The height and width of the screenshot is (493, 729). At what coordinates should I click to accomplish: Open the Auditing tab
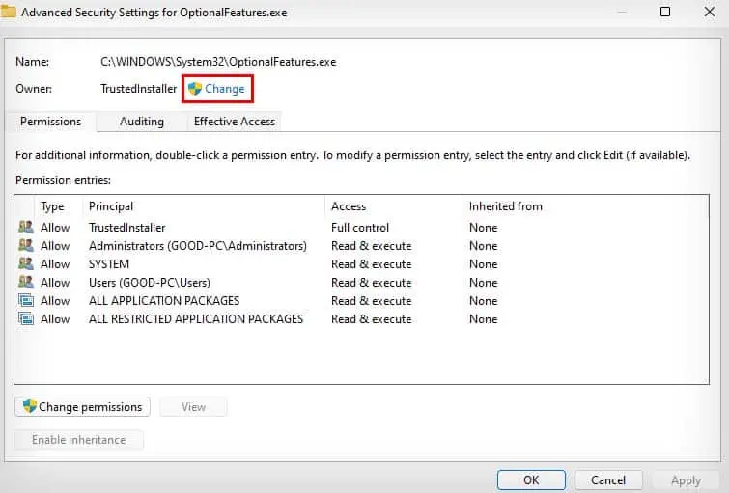click(142, 122)
